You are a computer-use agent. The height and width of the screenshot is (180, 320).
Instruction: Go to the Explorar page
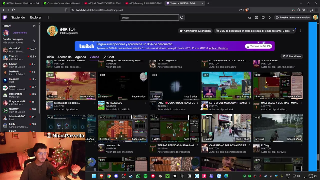coord(36,17)
